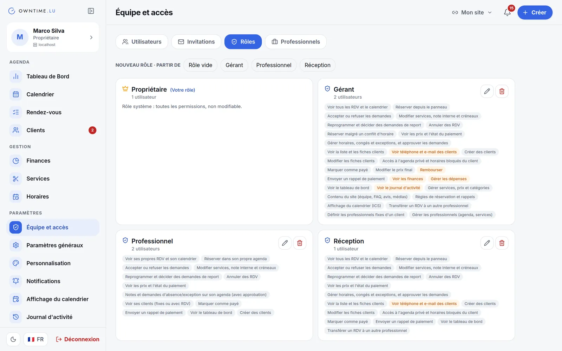This screenshot has width=562, height=351.
Task: Click the Propriétaire crown icon
Action: pos(125,89)
